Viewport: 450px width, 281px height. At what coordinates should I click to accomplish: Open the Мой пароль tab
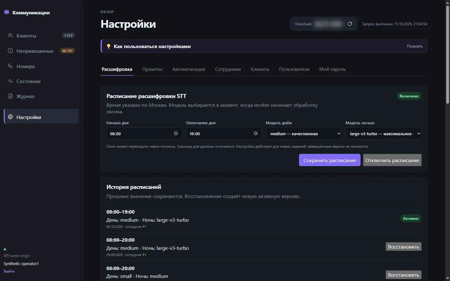point(332,69)
